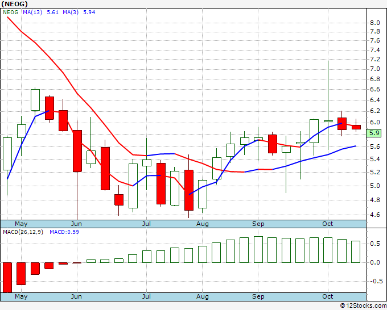
Task: Click May on the MACD panel axis
Action: [x=21, y=296]
